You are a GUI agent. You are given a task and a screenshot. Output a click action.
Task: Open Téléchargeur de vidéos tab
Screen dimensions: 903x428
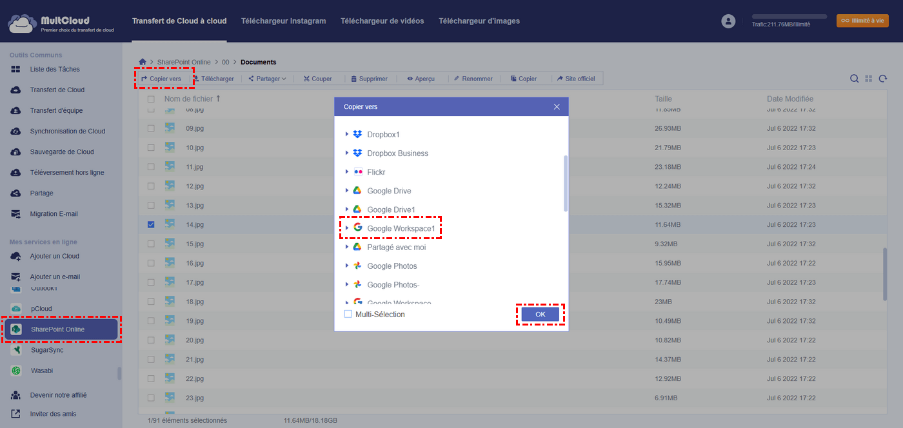coord(382,21)
